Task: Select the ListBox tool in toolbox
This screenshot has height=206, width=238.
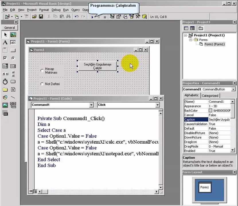Action: [x=13, y=66]
